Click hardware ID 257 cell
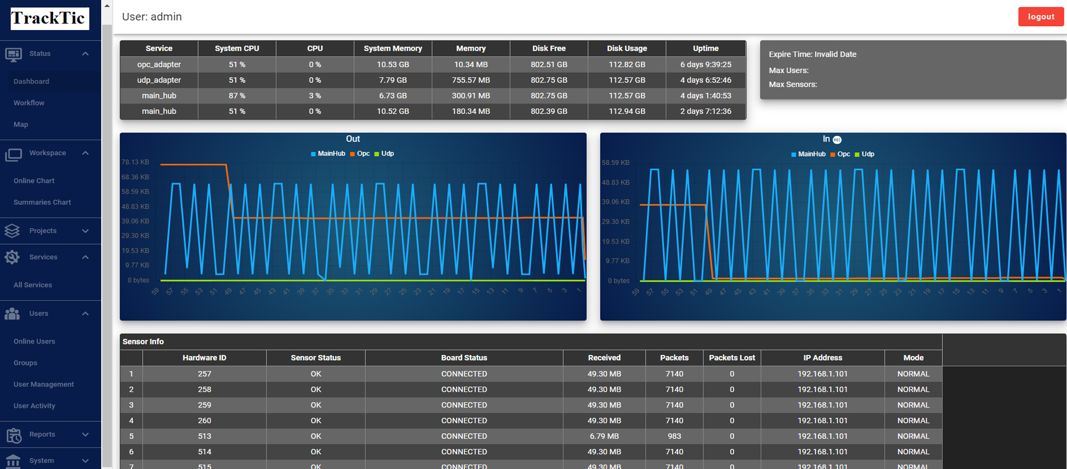Viewport: 1067px width, 469px height. tap(204, 374)
